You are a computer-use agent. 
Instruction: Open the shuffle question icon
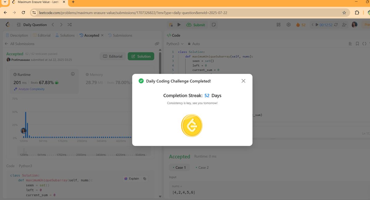coord(70,25)
